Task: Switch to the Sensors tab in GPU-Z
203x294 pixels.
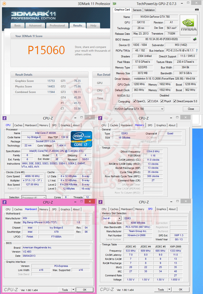Action: click(137, 10)
